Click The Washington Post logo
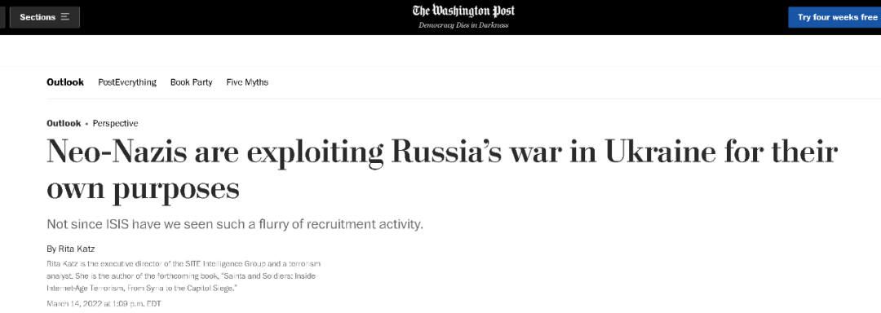Screen dimensions: 881x313 point(463,11)
